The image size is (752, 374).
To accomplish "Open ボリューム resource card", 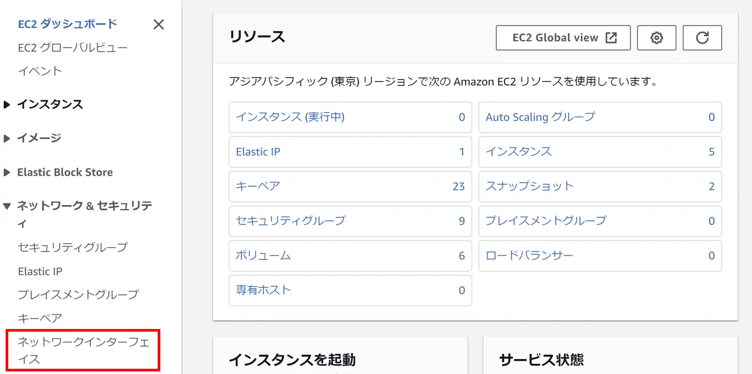I will click(x=350, y=256).
